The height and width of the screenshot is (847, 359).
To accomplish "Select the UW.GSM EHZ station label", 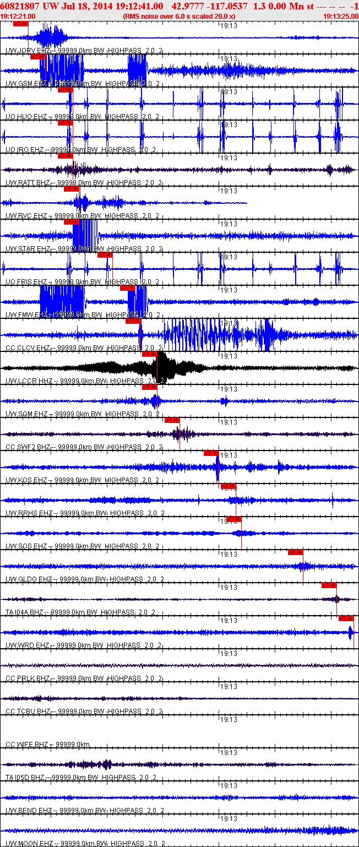I will pyautogui.click(x=26, y=83).
